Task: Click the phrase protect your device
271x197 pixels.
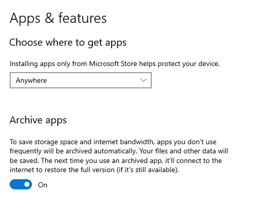Action: click(x=189, y=64)
